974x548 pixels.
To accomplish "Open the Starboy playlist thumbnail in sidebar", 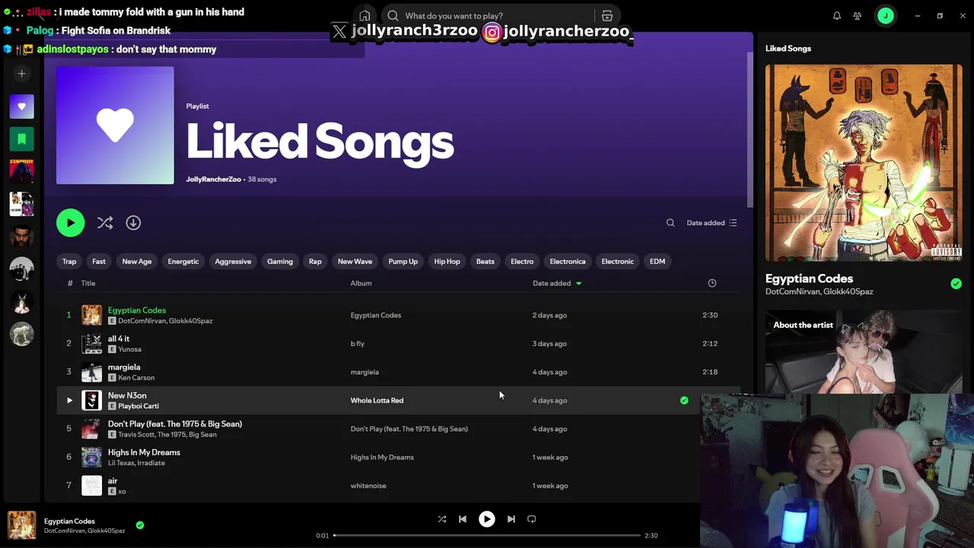I will [21, 171].
